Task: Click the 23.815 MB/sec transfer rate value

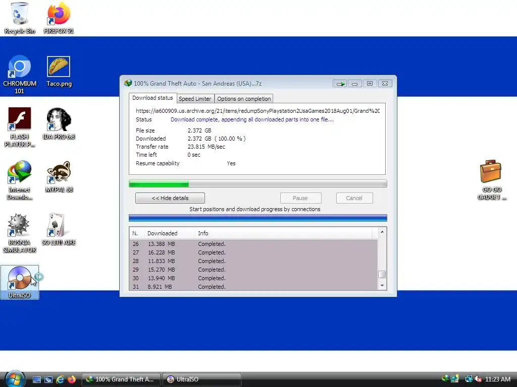Action: 206,147
